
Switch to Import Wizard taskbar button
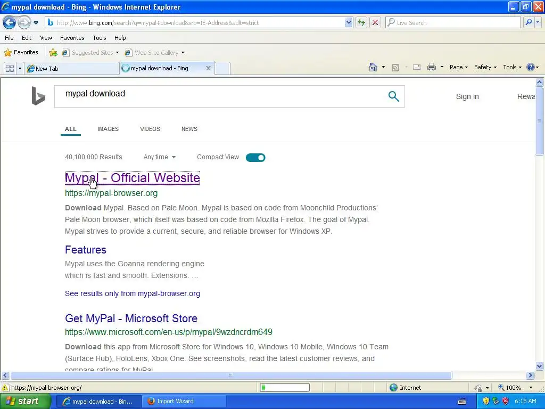184,402
